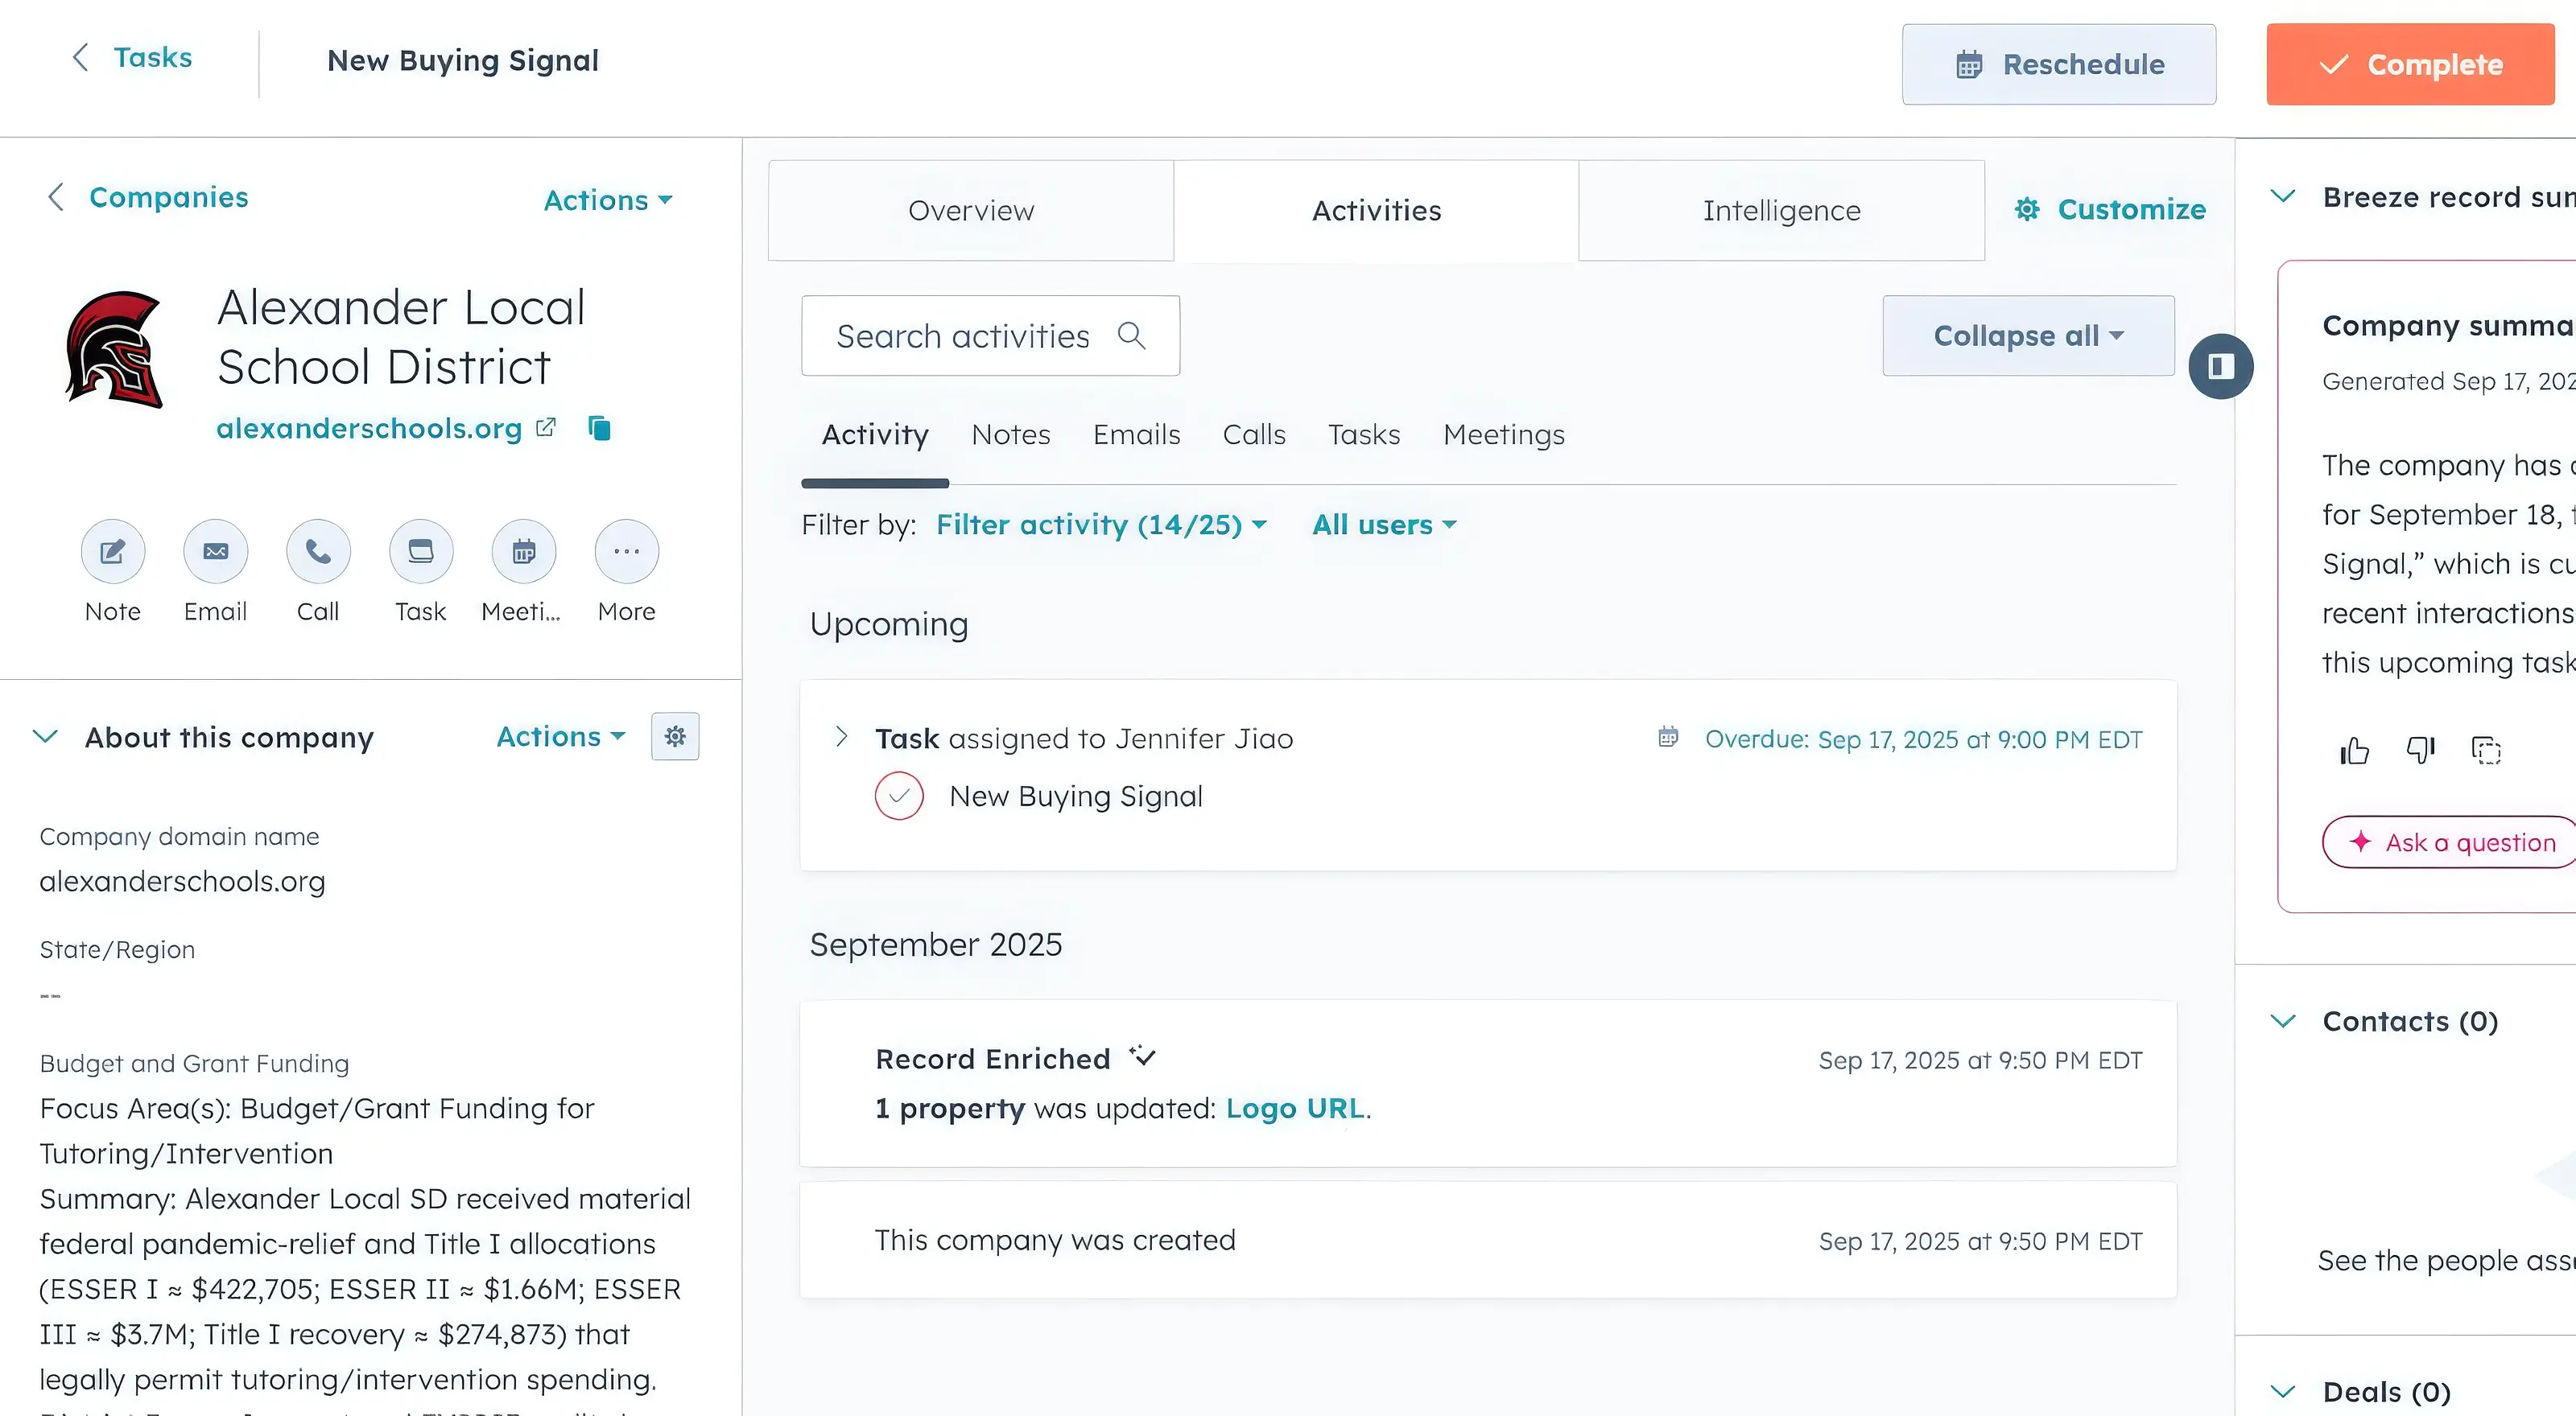Click the Email icon button
2576x1416 pixels.
(215, 552)
